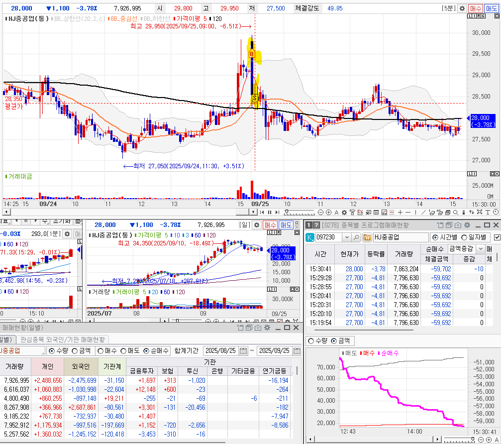Viewport: 501px width, 444px height.
Task: Select 시간별 radio button
Action: [435, 237]
